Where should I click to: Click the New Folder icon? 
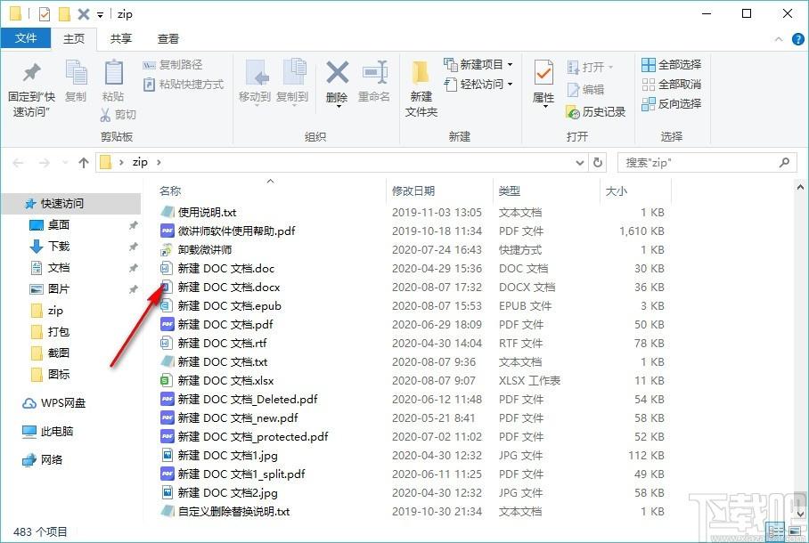pos(421,88)
